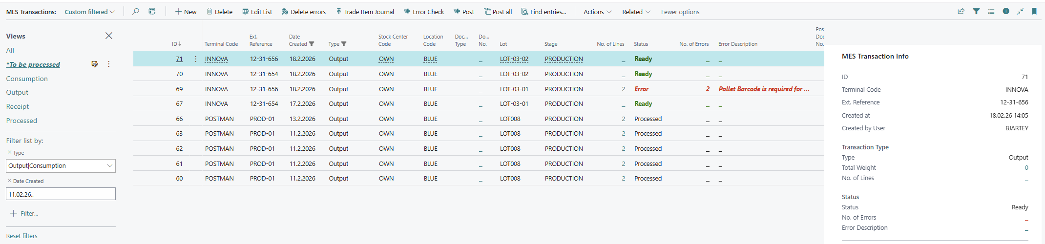Open the Actions menu

point(597,12)
